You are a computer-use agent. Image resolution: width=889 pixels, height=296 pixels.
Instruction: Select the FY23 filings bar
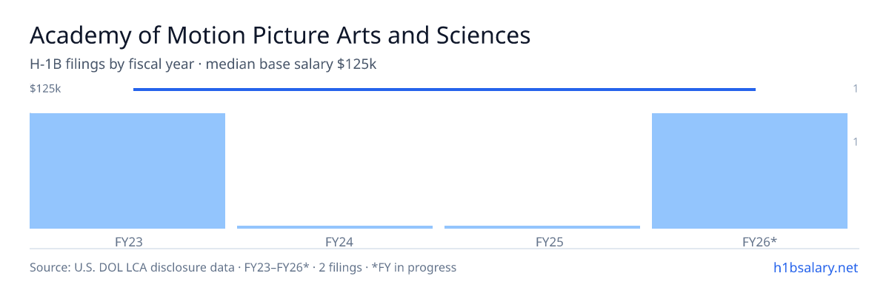click(127, 171)
